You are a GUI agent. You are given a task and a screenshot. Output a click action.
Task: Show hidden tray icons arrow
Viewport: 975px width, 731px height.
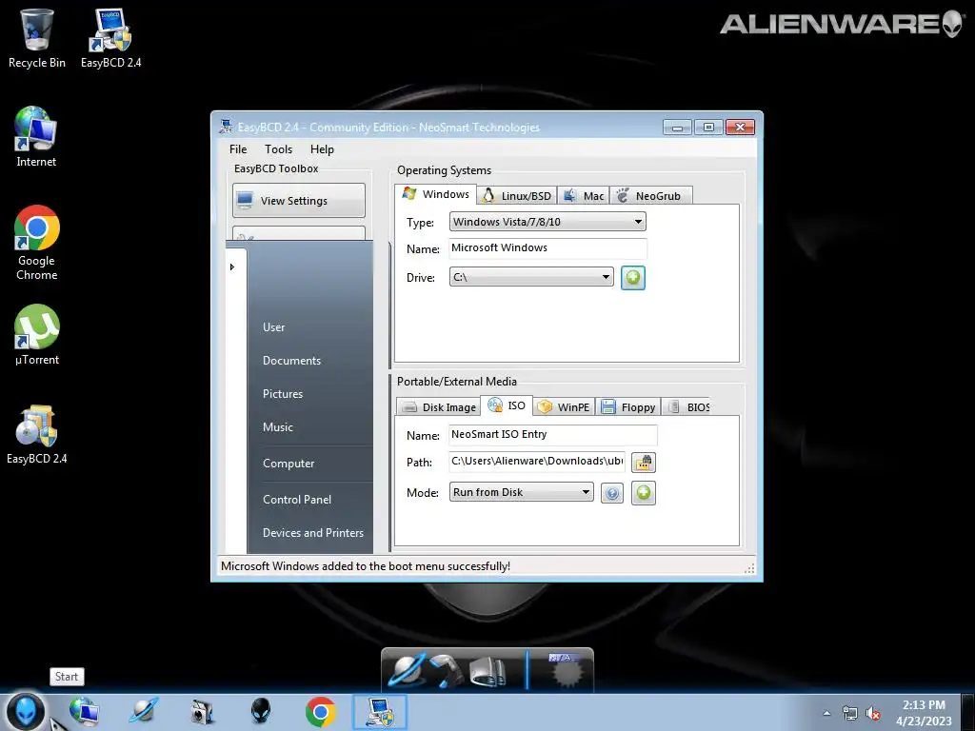pos(826,713)
